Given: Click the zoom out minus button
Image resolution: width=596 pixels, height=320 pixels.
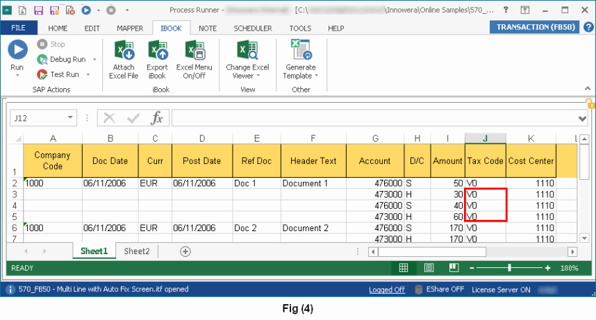Looking at the screenshot, I should 472,268.
